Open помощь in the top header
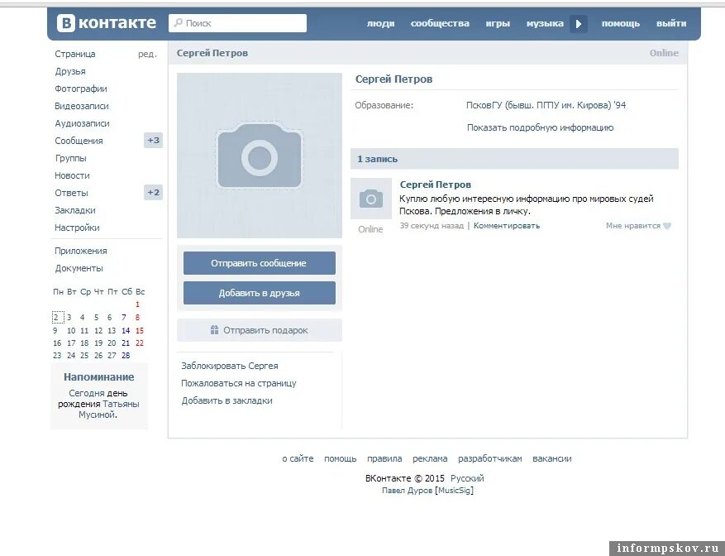This screenshot has height=556, width=725. pos(621,24)
